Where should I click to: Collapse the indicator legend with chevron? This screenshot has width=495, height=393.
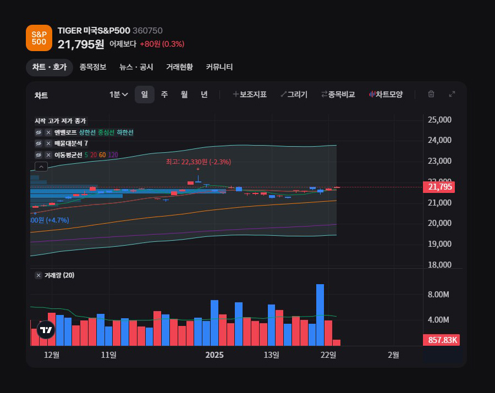coord(41,167)
